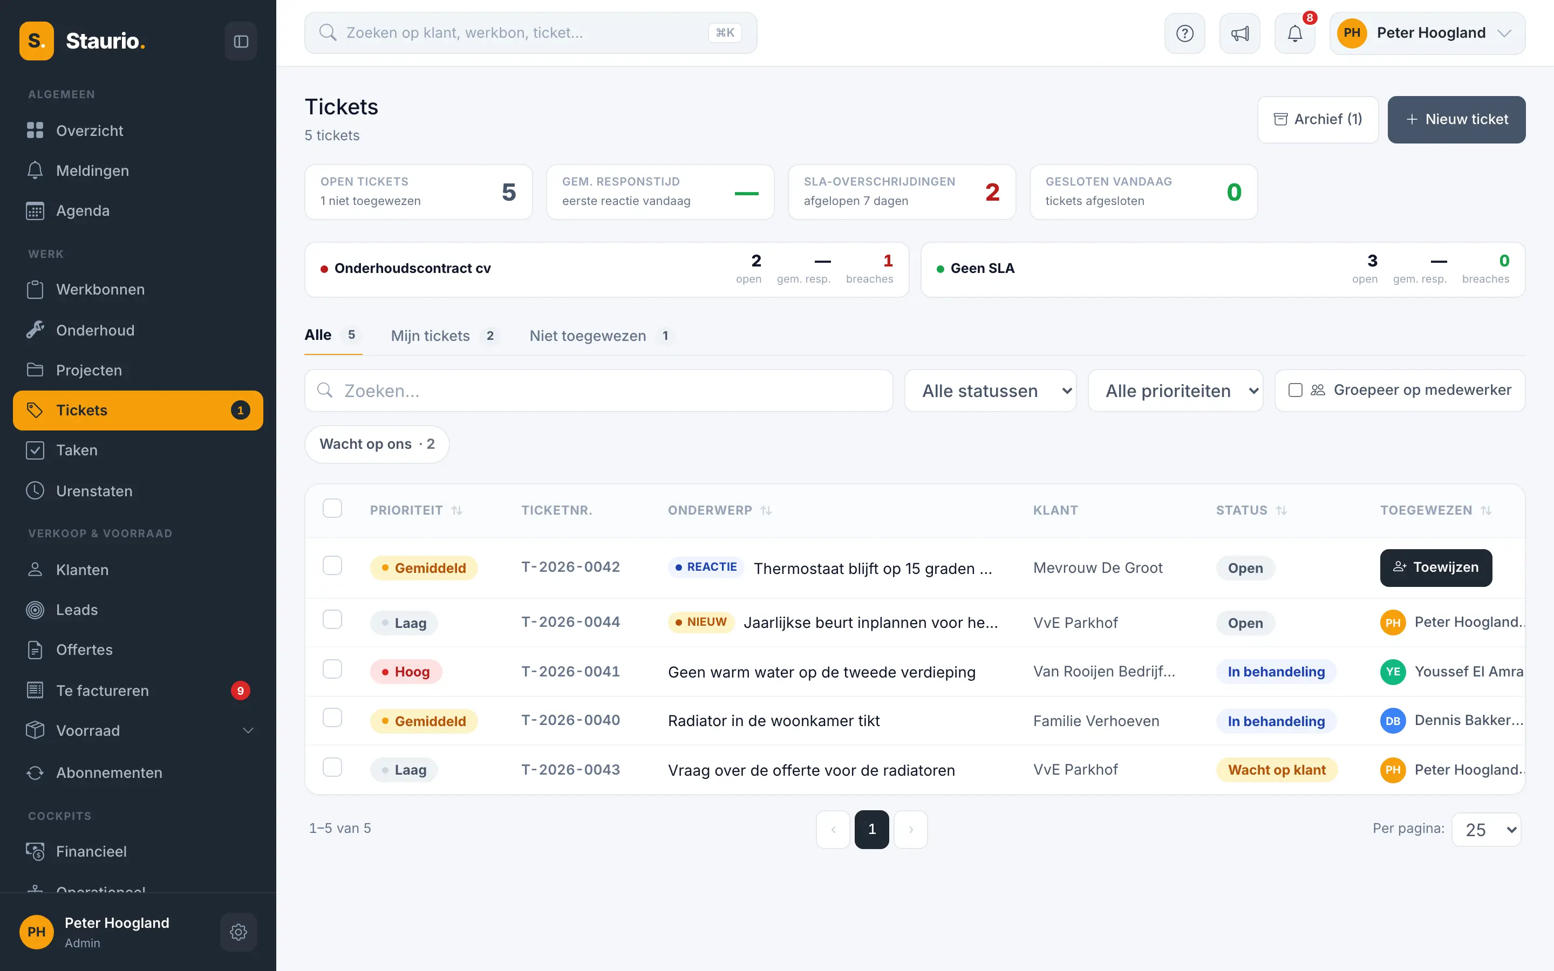The height and width of the screenshot is (971, 1554).
Task: Open Taken in the sidebar
Action: point(138,450)
